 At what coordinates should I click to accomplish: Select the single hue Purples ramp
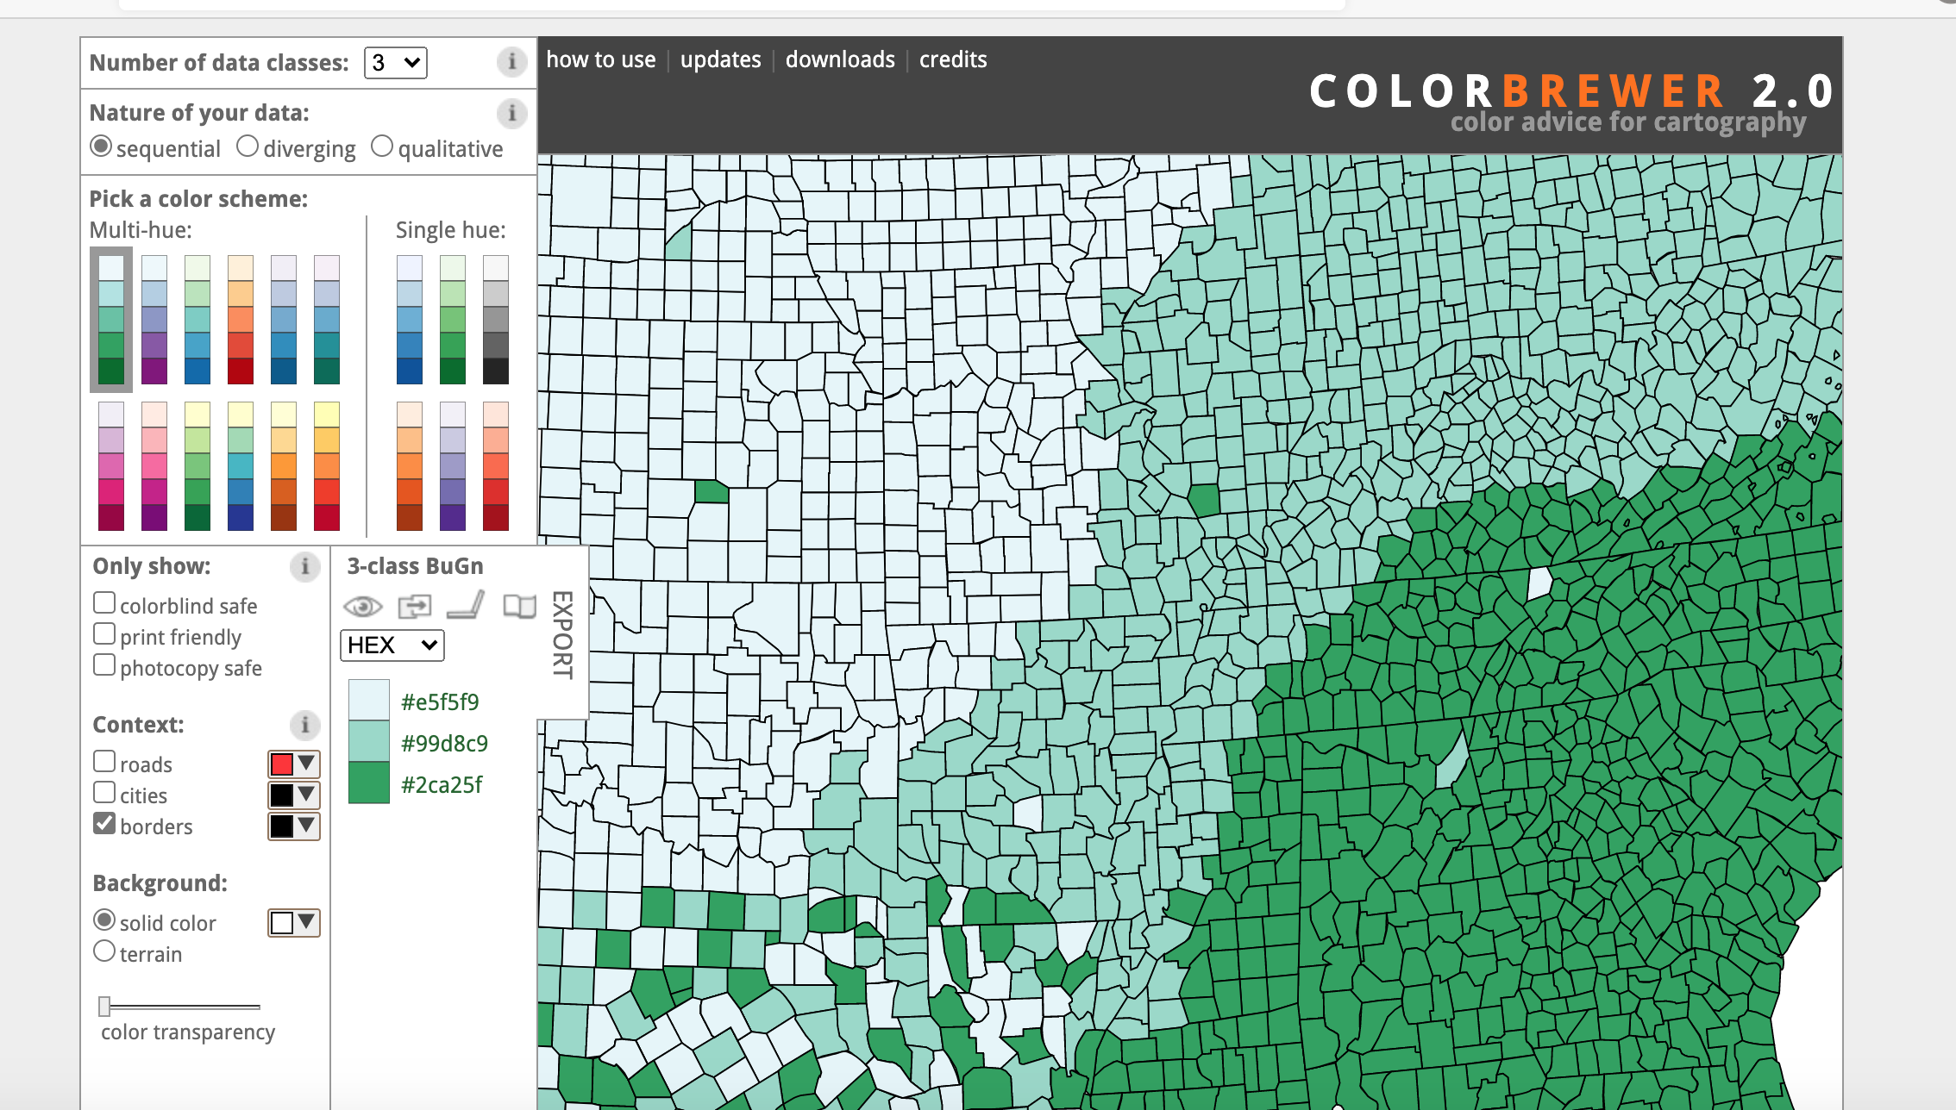point(453,466)
